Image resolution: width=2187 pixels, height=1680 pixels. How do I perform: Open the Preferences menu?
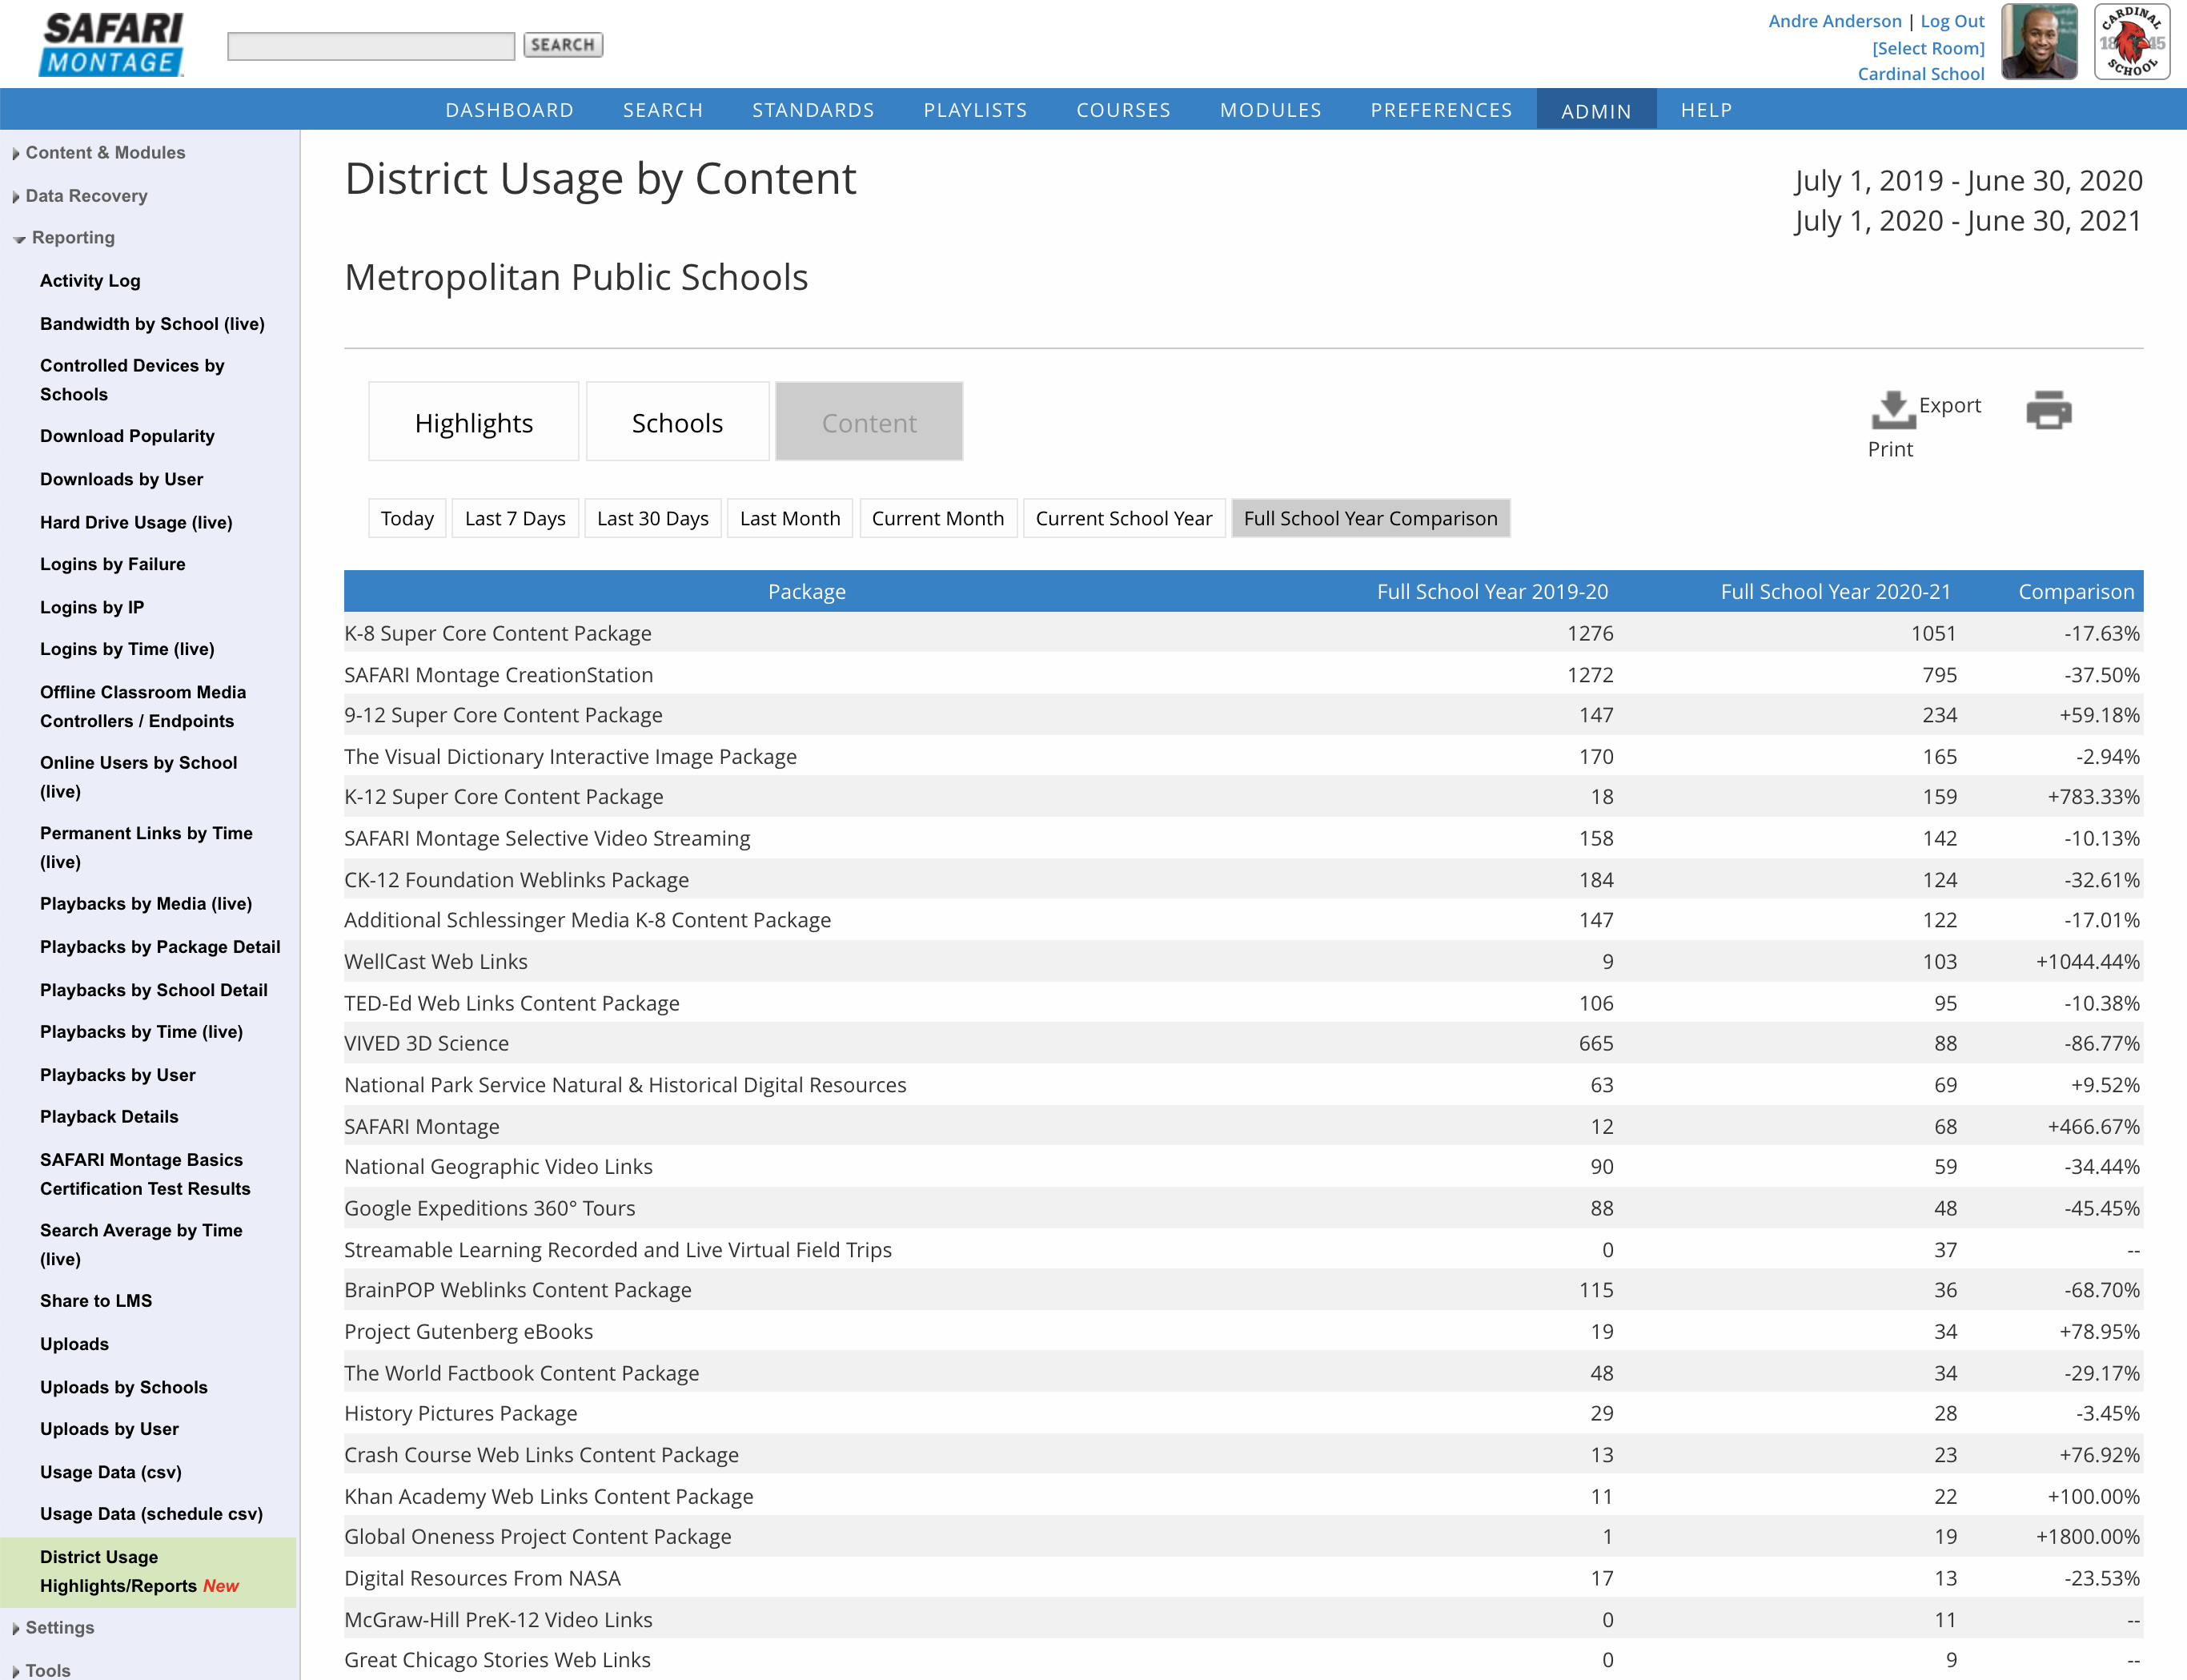click(x=1440, y=110)
